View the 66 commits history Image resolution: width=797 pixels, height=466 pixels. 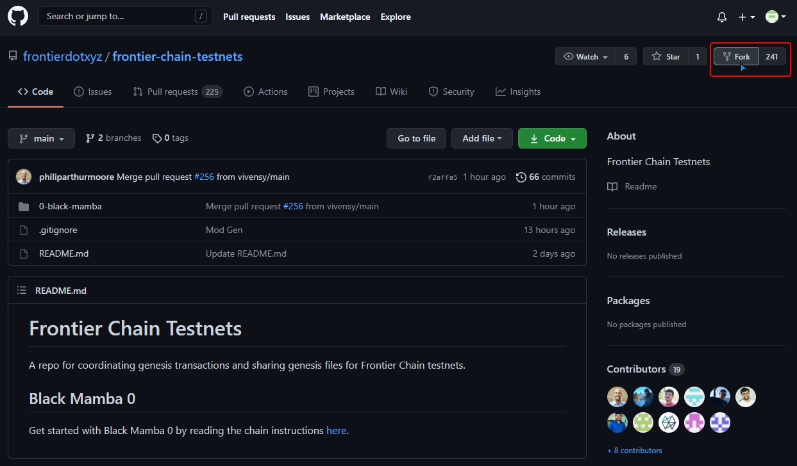(546, 177)
